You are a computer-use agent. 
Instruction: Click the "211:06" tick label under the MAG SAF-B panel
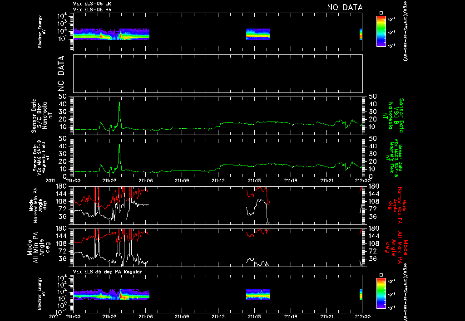tap(146, 180)
